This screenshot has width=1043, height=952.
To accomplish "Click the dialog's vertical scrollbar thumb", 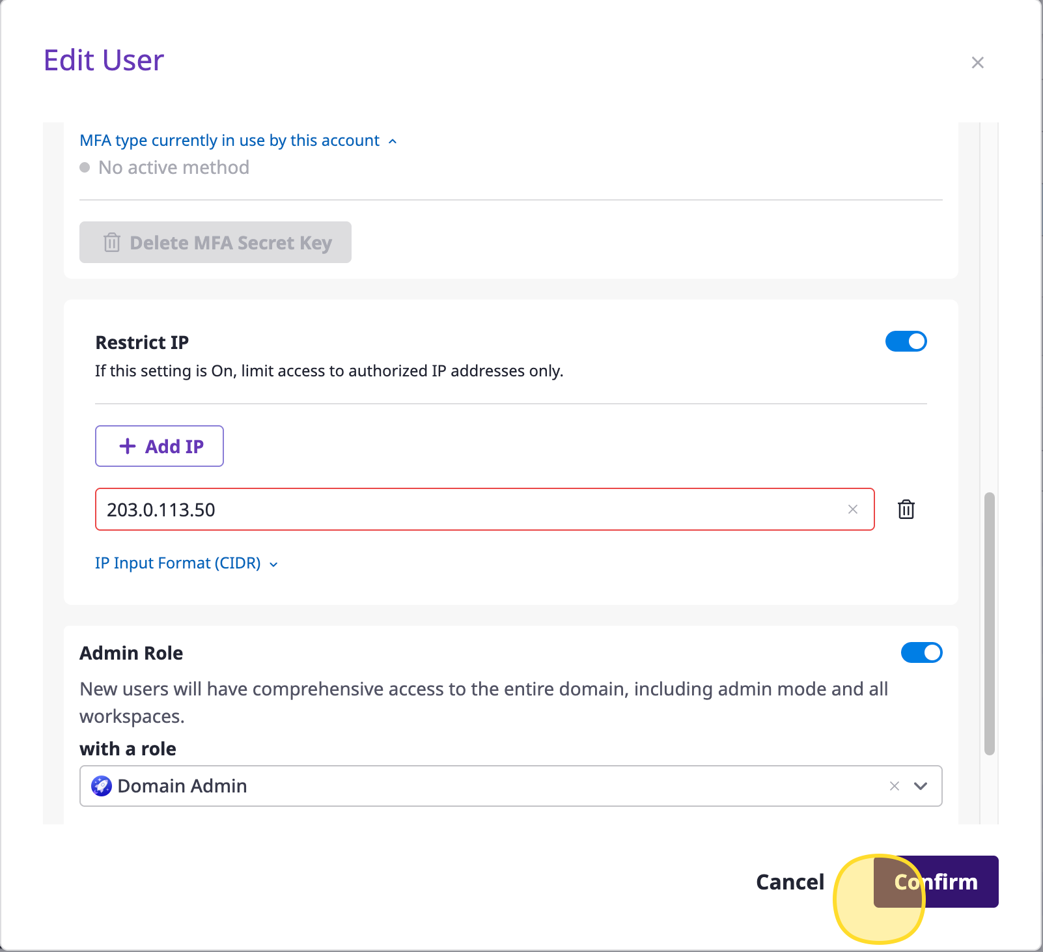I will [x=989, y=623].
